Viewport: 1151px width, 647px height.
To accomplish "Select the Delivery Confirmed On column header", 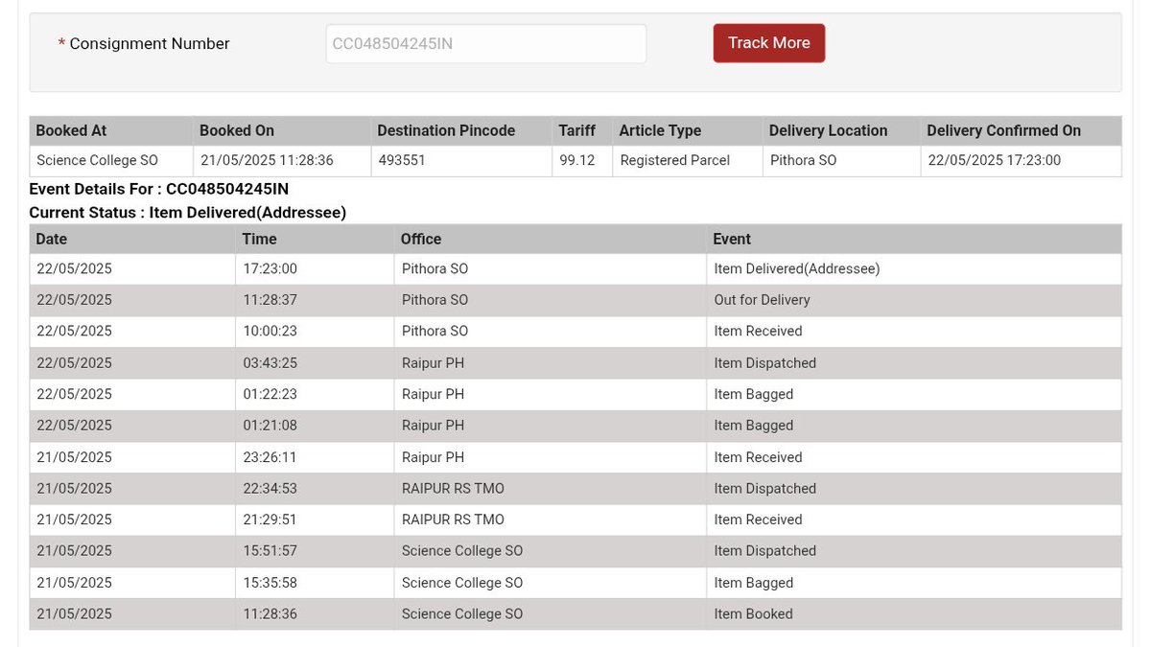I will click(x=1021, y=130).
